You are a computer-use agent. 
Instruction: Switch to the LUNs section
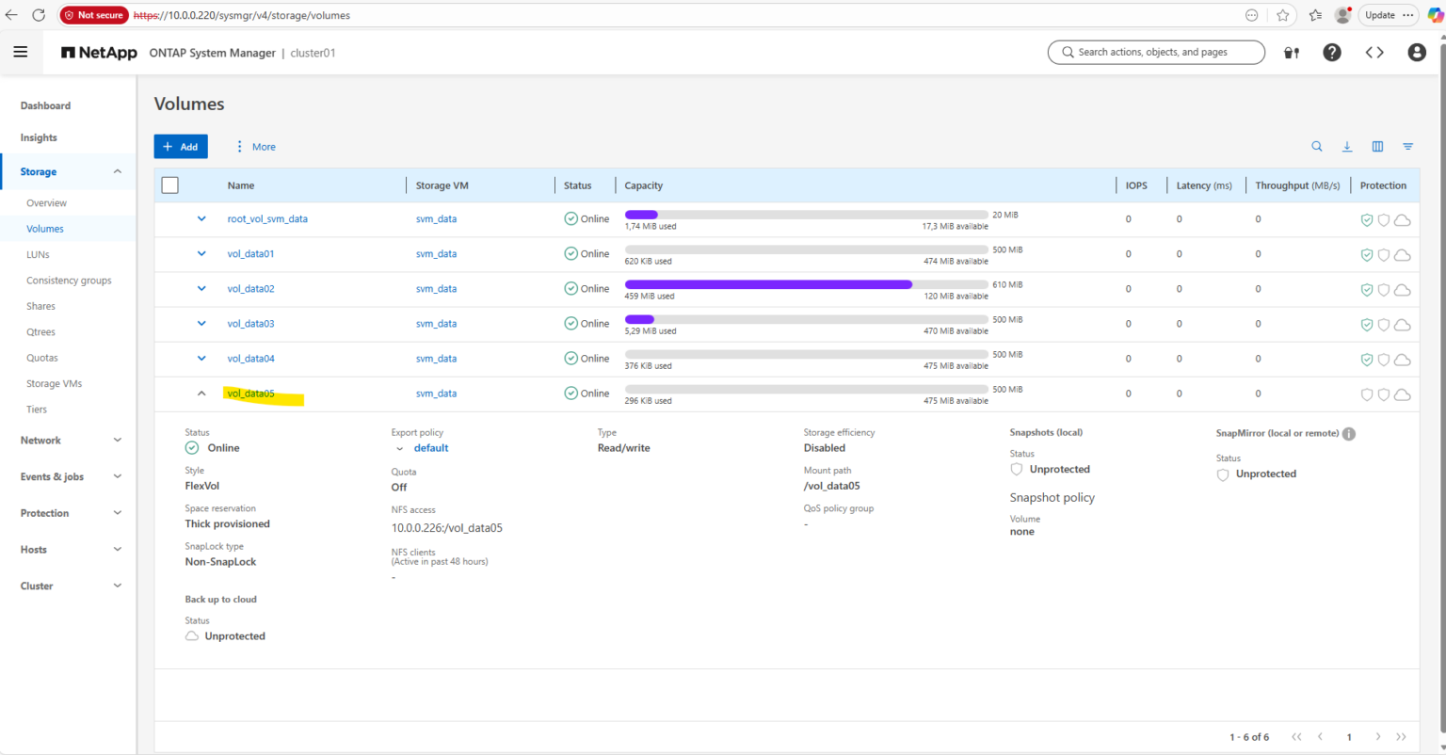pos(38,253)
